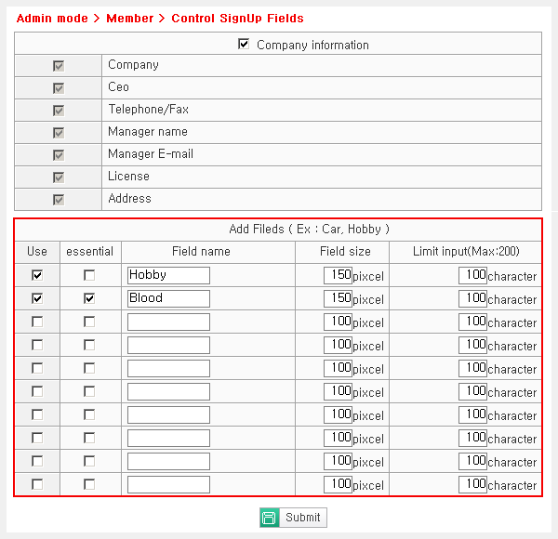Viewport: 558px width, 539px height.
Task: Click the Hobby field name input
Action: [x=168, y=275]
